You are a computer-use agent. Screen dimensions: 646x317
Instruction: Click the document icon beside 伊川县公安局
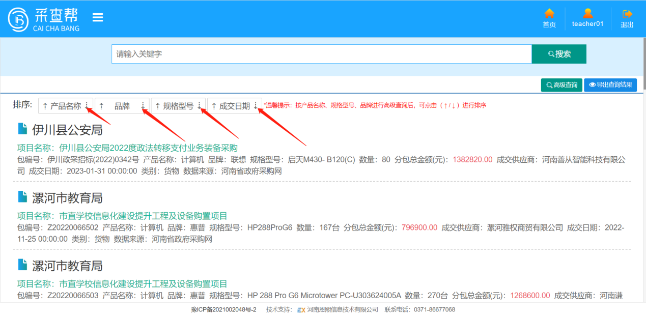click(x=22, y=129)
